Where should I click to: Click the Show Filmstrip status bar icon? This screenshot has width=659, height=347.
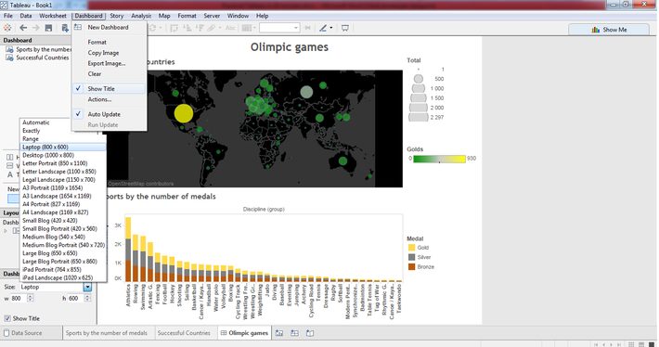(x=641, y=344)
